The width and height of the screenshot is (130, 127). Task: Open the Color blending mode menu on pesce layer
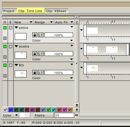coord(53,41)
